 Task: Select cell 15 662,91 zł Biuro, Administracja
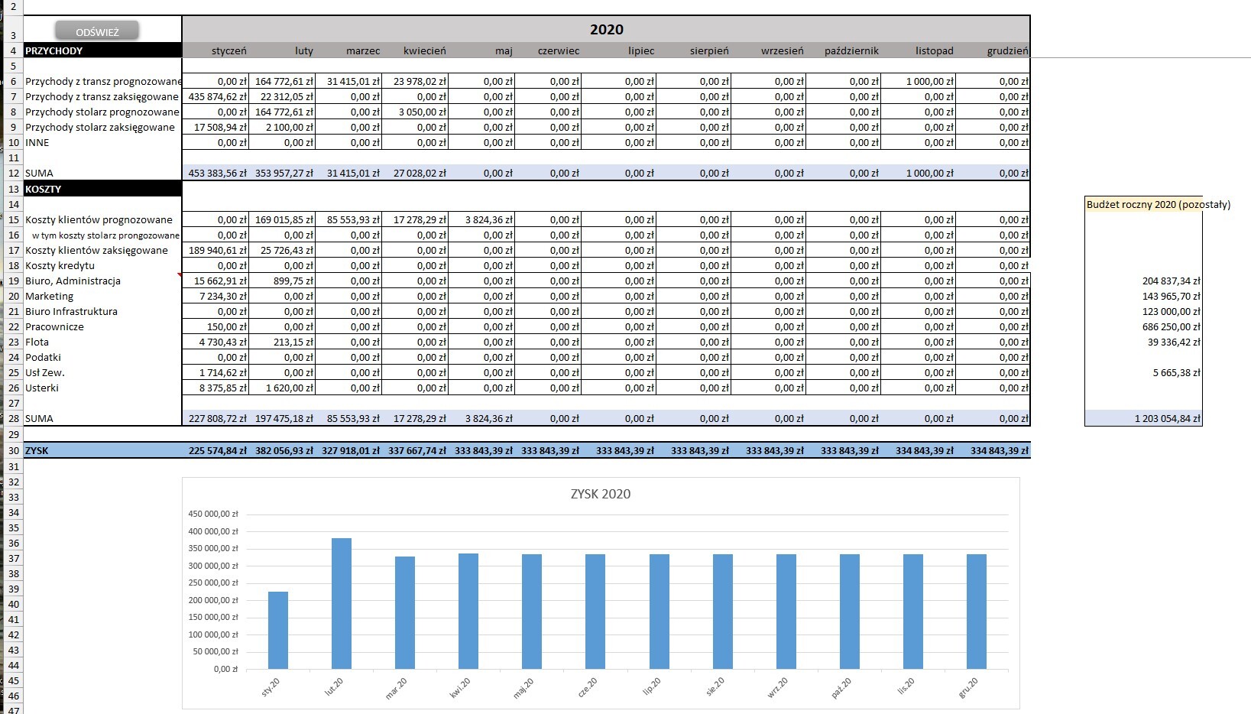216,281
